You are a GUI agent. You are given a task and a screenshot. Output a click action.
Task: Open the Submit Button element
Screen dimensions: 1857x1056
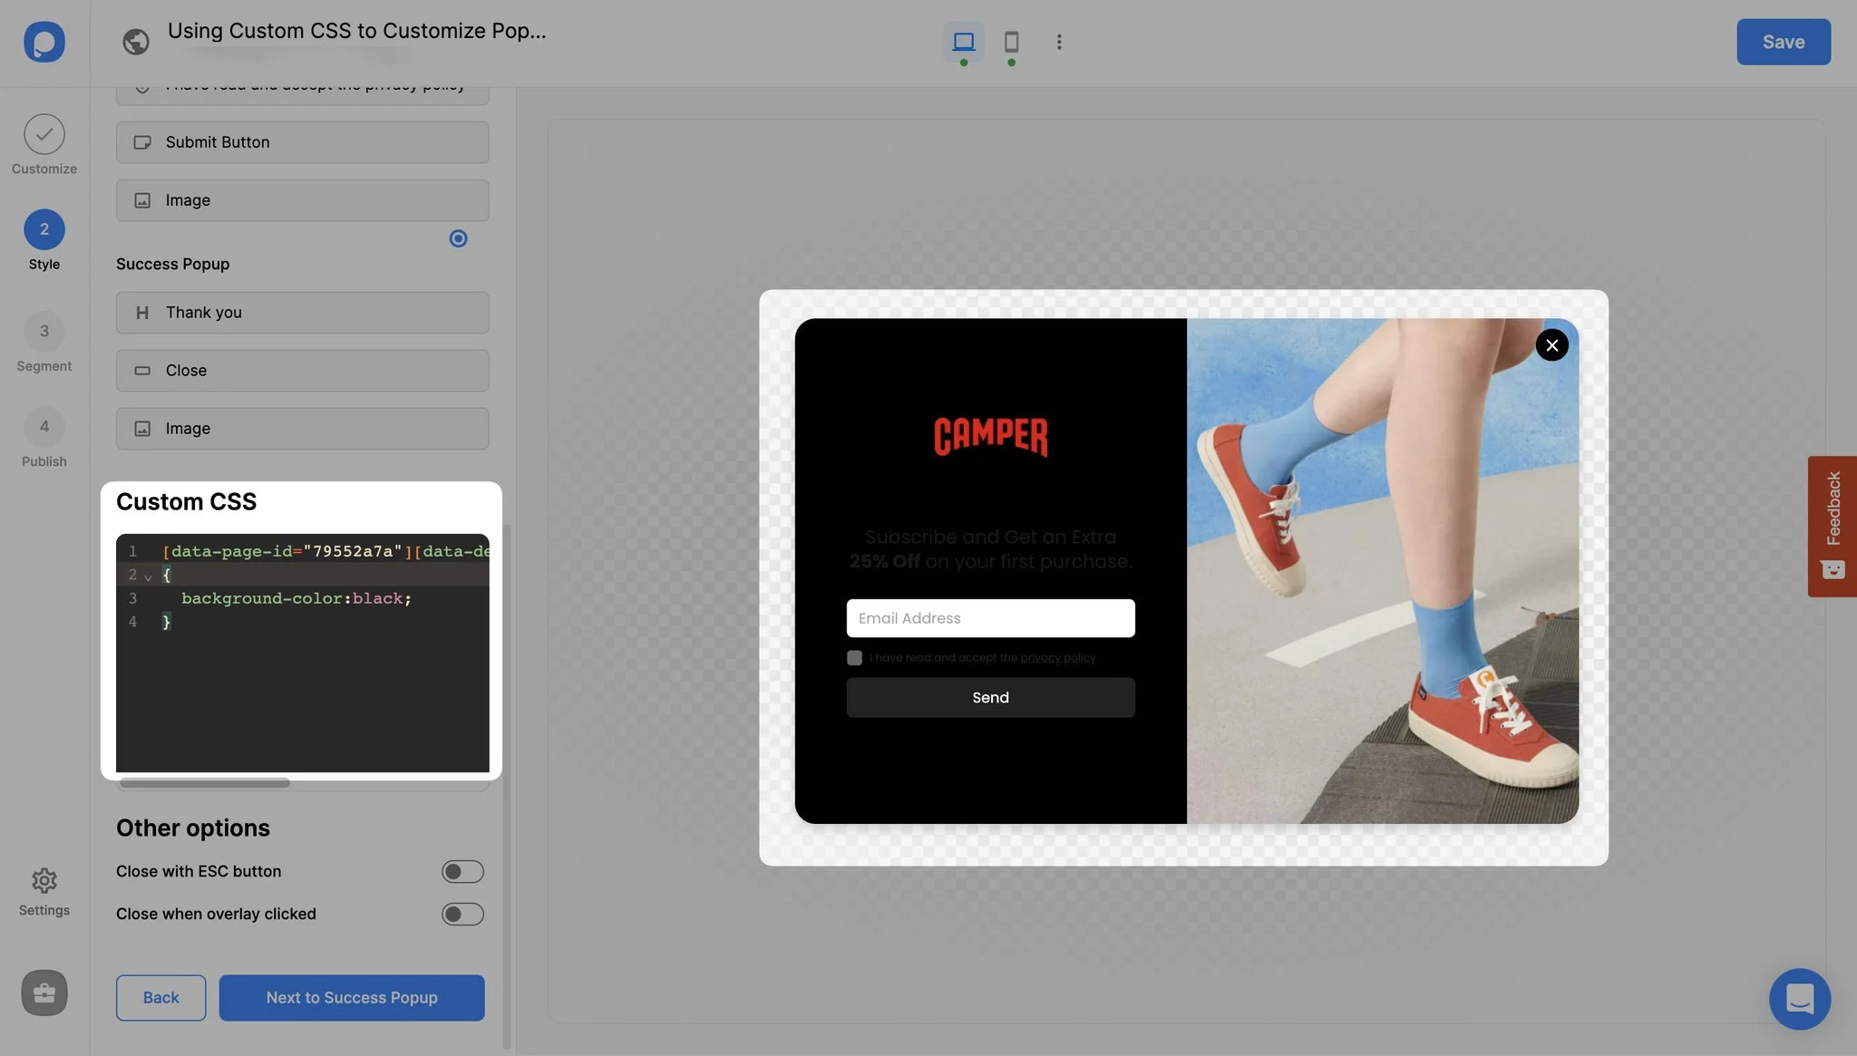coord(303,142)
